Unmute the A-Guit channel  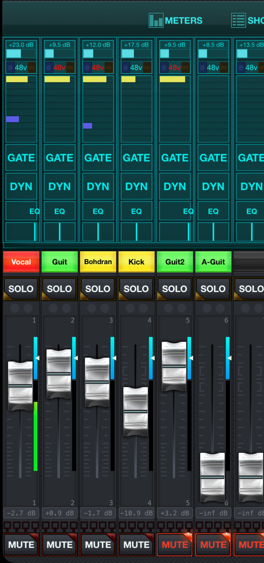tap(213, 545)
